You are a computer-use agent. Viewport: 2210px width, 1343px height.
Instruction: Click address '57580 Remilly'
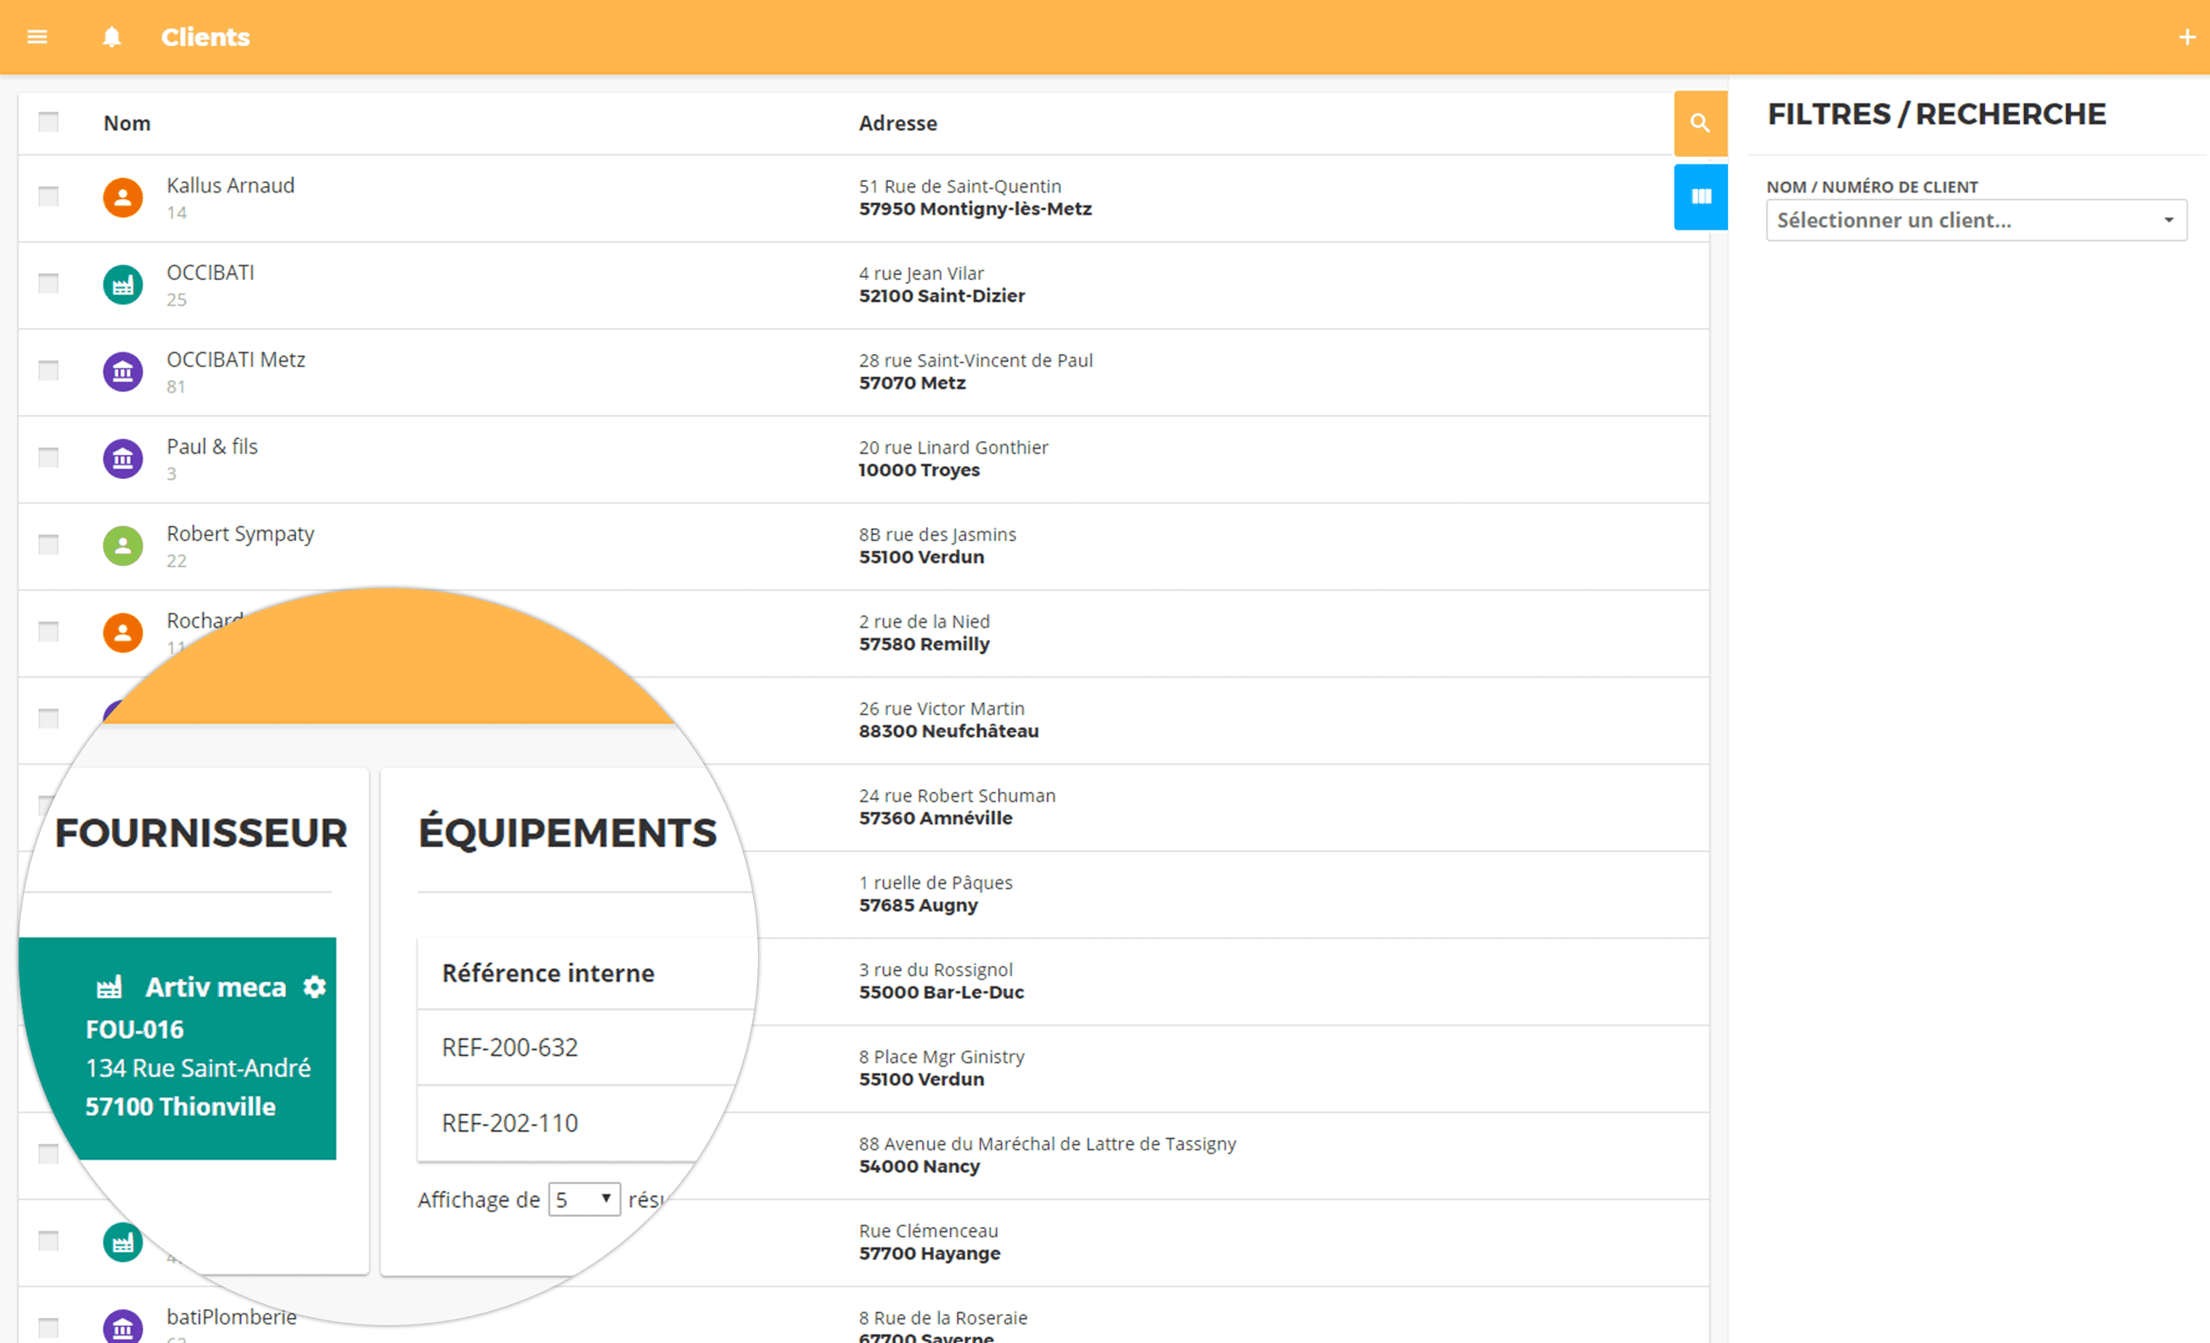(924, 644)
